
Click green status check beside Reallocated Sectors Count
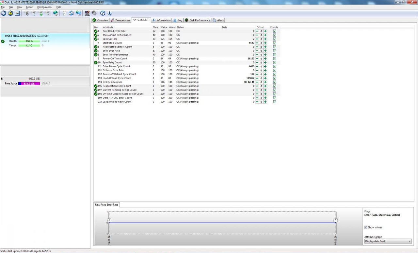click(x=96, y=47)
